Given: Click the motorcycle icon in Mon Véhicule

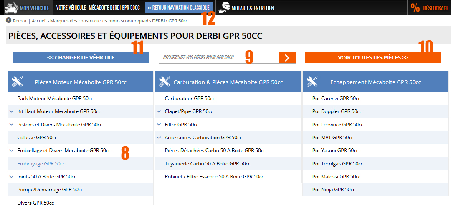Looking at the screenshot, I should point(10,7).
